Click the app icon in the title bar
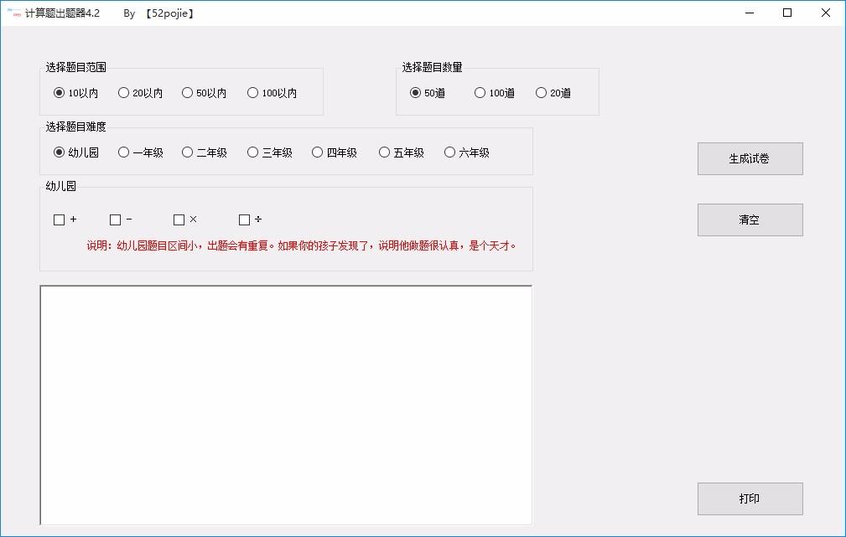This screenshot has height=537, width=846. (13, 13)
